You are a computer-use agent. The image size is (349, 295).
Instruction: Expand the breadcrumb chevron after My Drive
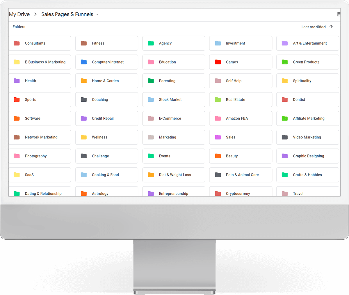(x=35, y=14)
